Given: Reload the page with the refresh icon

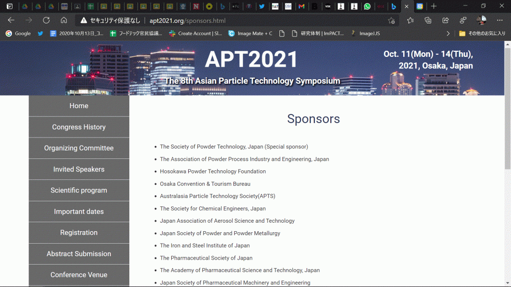Looking at the screenshot, I should [x=46, y=20].
